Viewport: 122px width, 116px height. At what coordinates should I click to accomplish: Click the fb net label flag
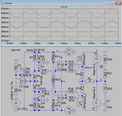tap(101, 67)
